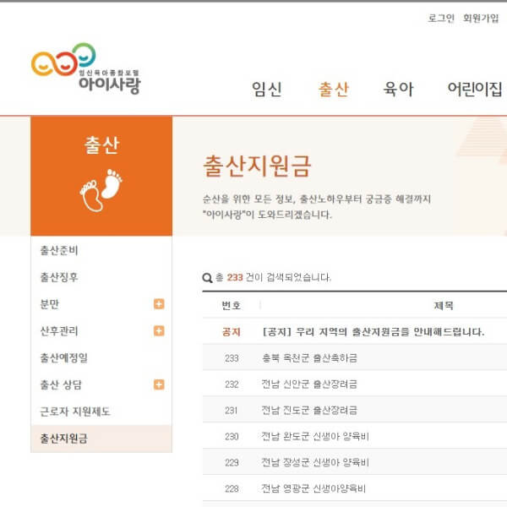507x507 pixels.
Task: Open the 육아 main menu
Action: 398,90
